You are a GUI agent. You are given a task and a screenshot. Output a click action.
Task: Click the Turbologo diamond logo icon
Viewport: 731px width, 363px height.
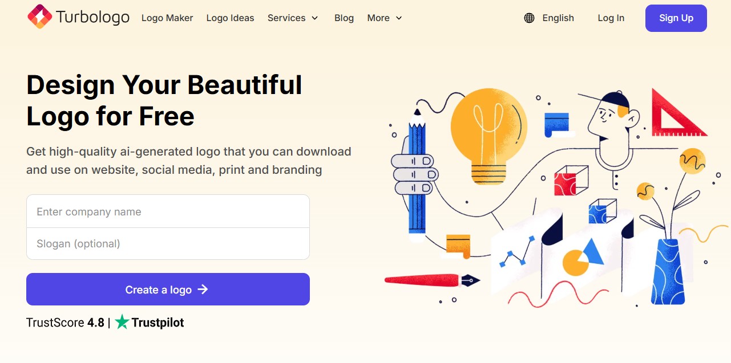coord(39,17)
